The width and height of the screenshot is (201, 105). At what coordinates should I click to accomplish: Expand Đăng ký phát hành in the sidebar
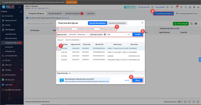12,20
